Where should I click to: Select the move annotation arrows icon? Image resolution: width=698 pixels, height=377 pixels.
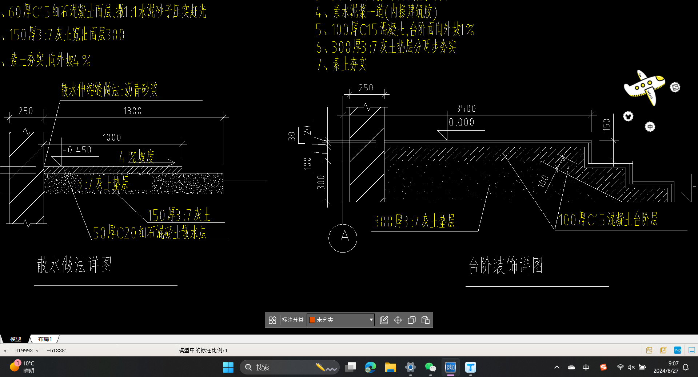click(x=398, y=320)
